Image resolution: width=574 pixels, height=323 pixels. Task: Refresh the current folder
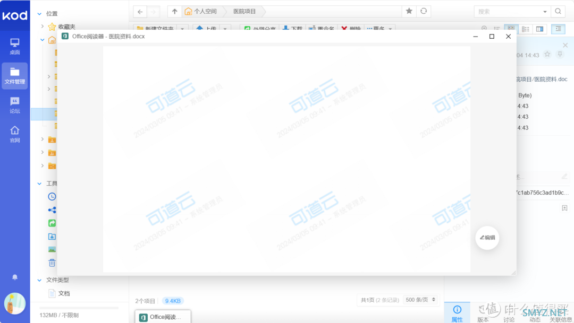coord(424,11)
